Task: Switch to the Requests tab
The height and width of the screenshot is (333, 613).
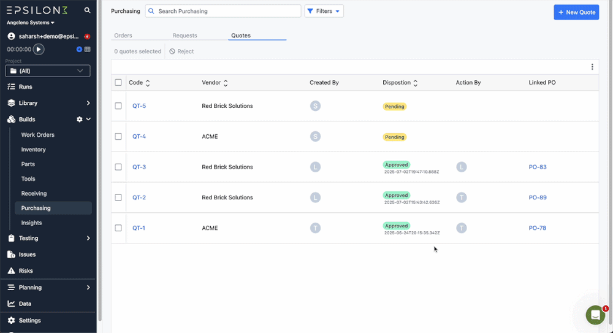Action: click(185, 35)
